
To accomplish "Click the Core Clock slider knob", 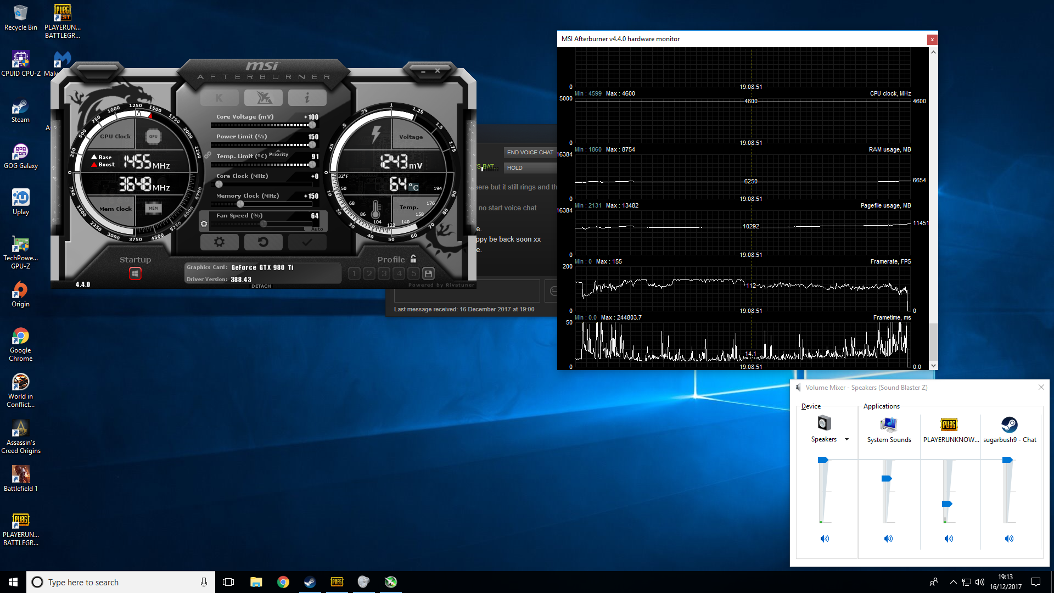I will (219, 184).
